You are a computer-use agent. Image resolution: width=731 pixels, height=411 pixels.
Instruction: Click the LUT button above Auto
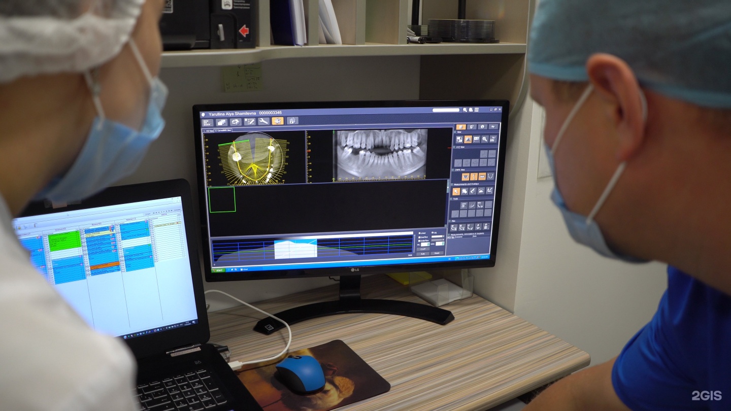pos(423,249)
